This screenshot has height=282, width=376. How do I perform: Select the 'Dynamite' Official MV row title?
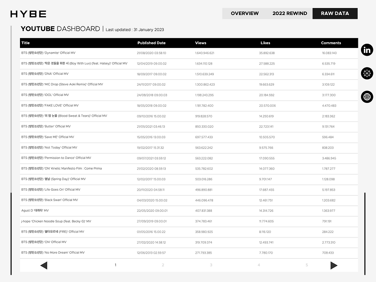[48, 53]
